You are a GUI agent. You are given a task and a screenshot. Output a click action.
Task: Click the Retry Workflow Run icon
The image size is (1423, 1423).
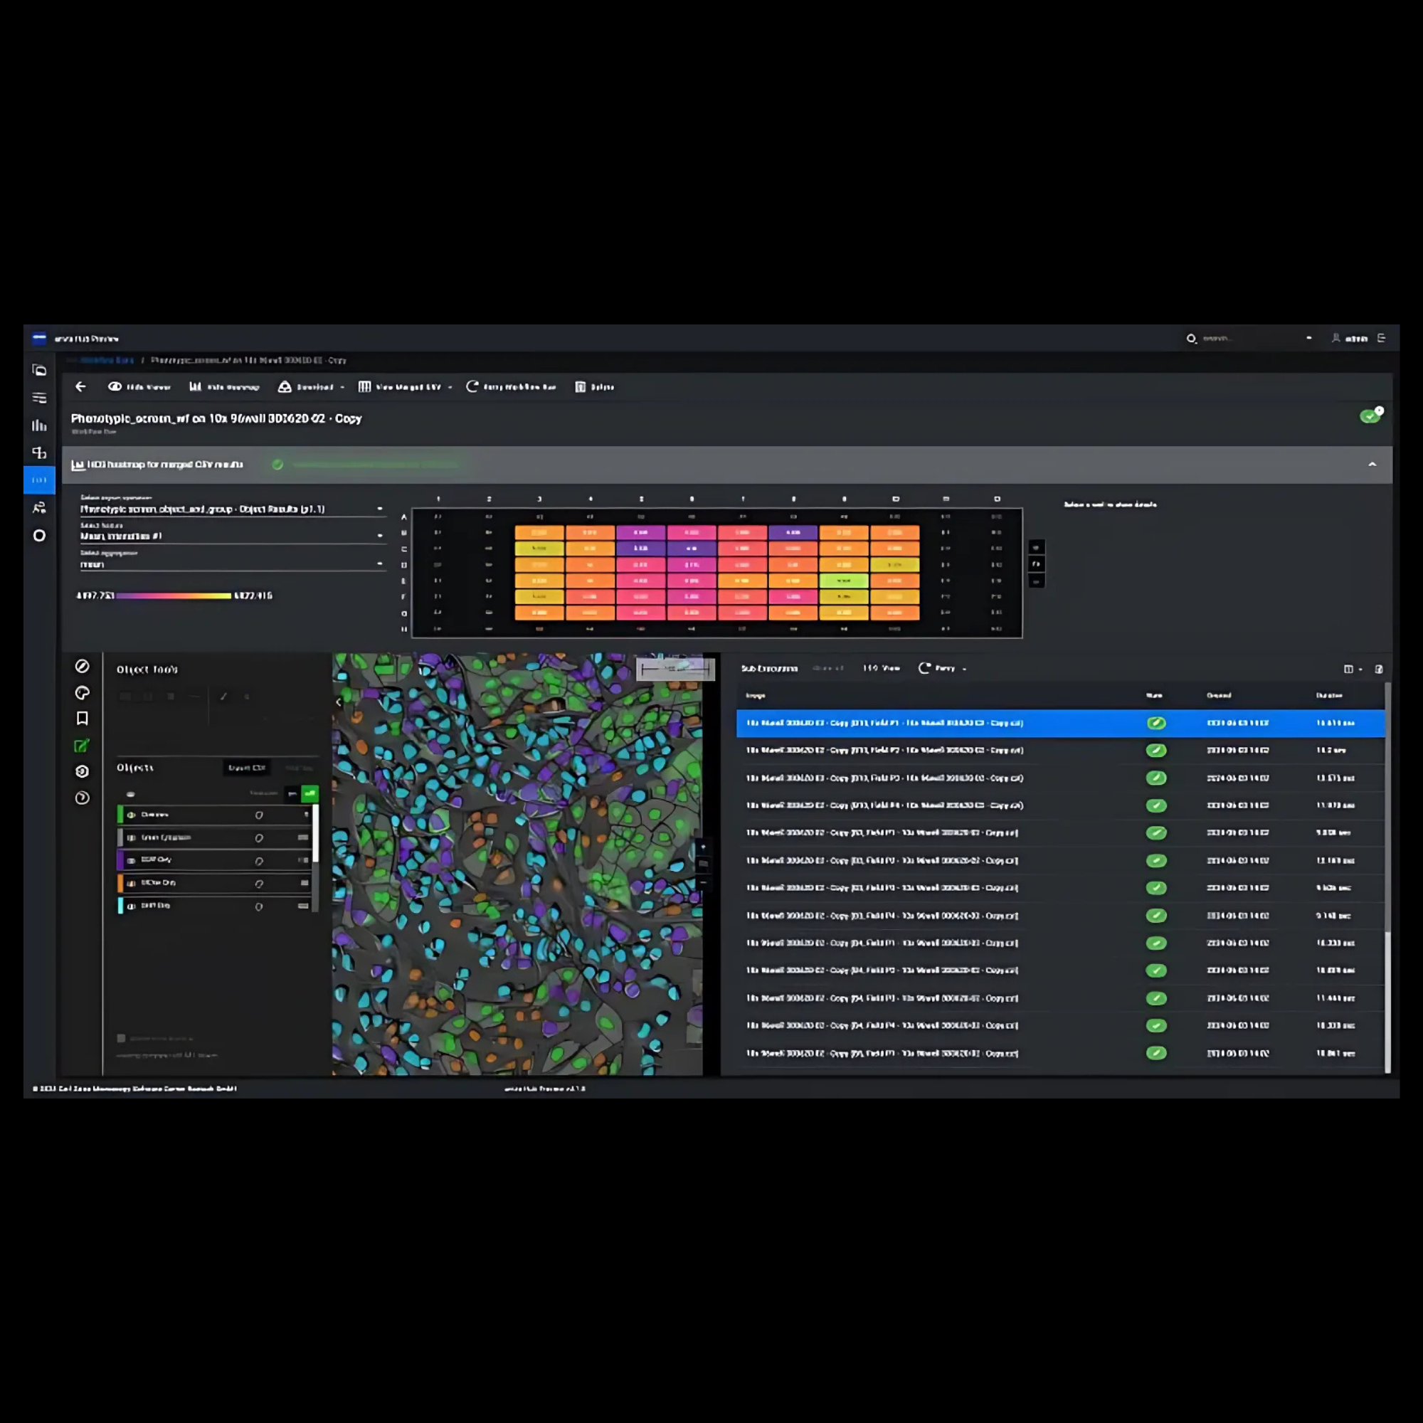(472, 386)
